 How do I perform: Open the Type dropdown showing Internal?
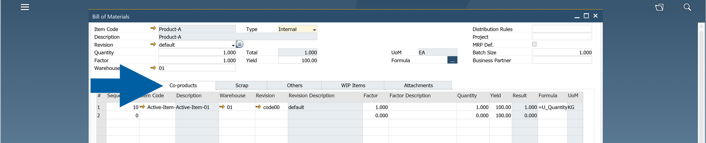pos(297,29)
